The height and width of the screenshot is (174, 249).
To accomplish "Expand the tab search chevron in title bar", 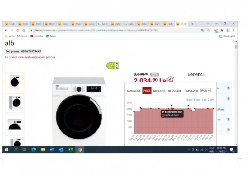I will click(x=208, y=24).
